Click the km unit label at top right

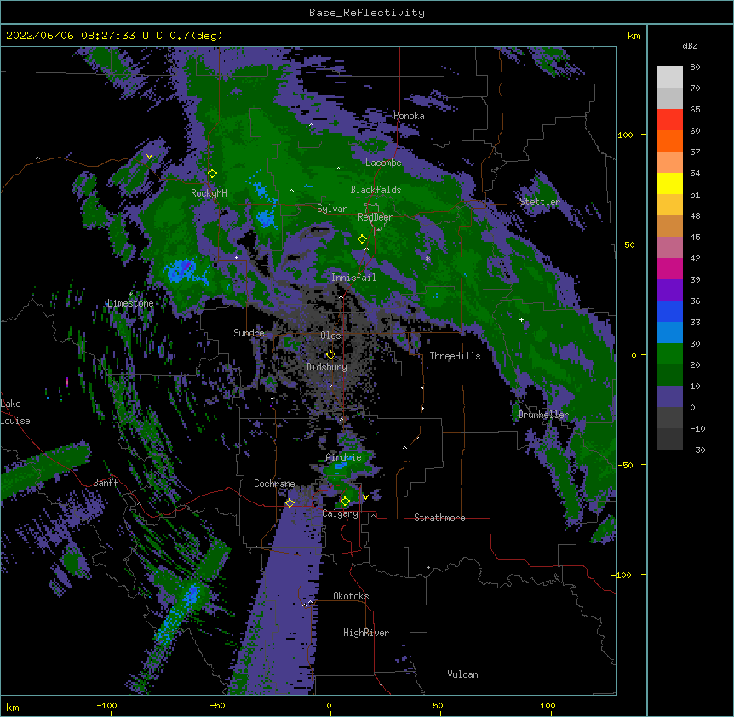point(634,36)
